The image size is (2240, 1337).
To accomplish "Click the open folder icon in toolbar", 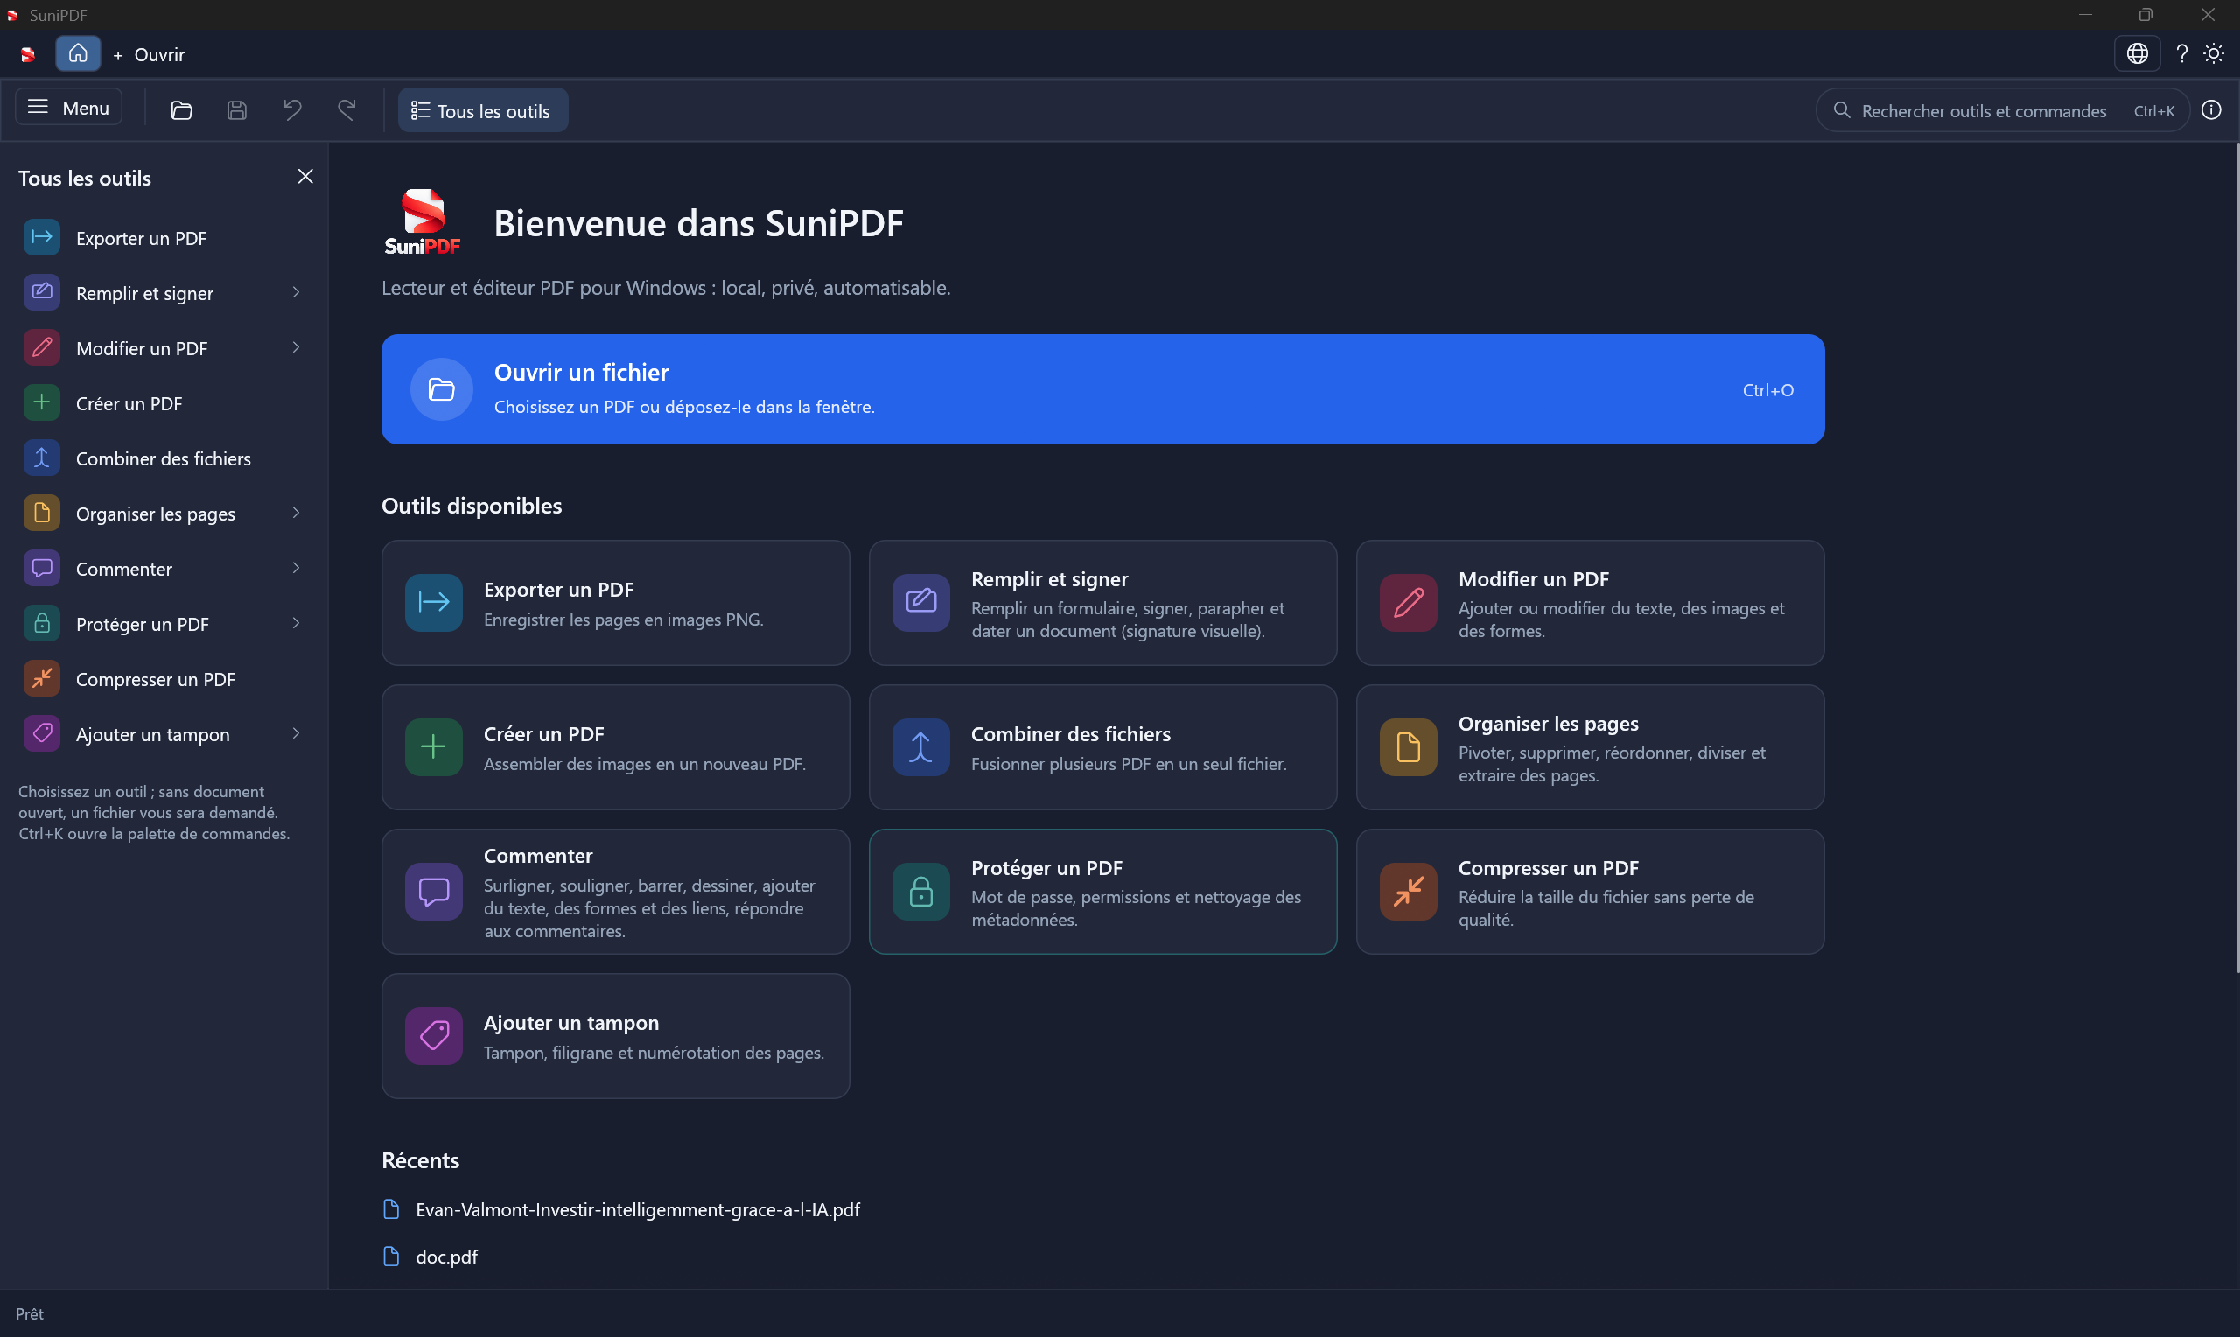I will point(181,110).
